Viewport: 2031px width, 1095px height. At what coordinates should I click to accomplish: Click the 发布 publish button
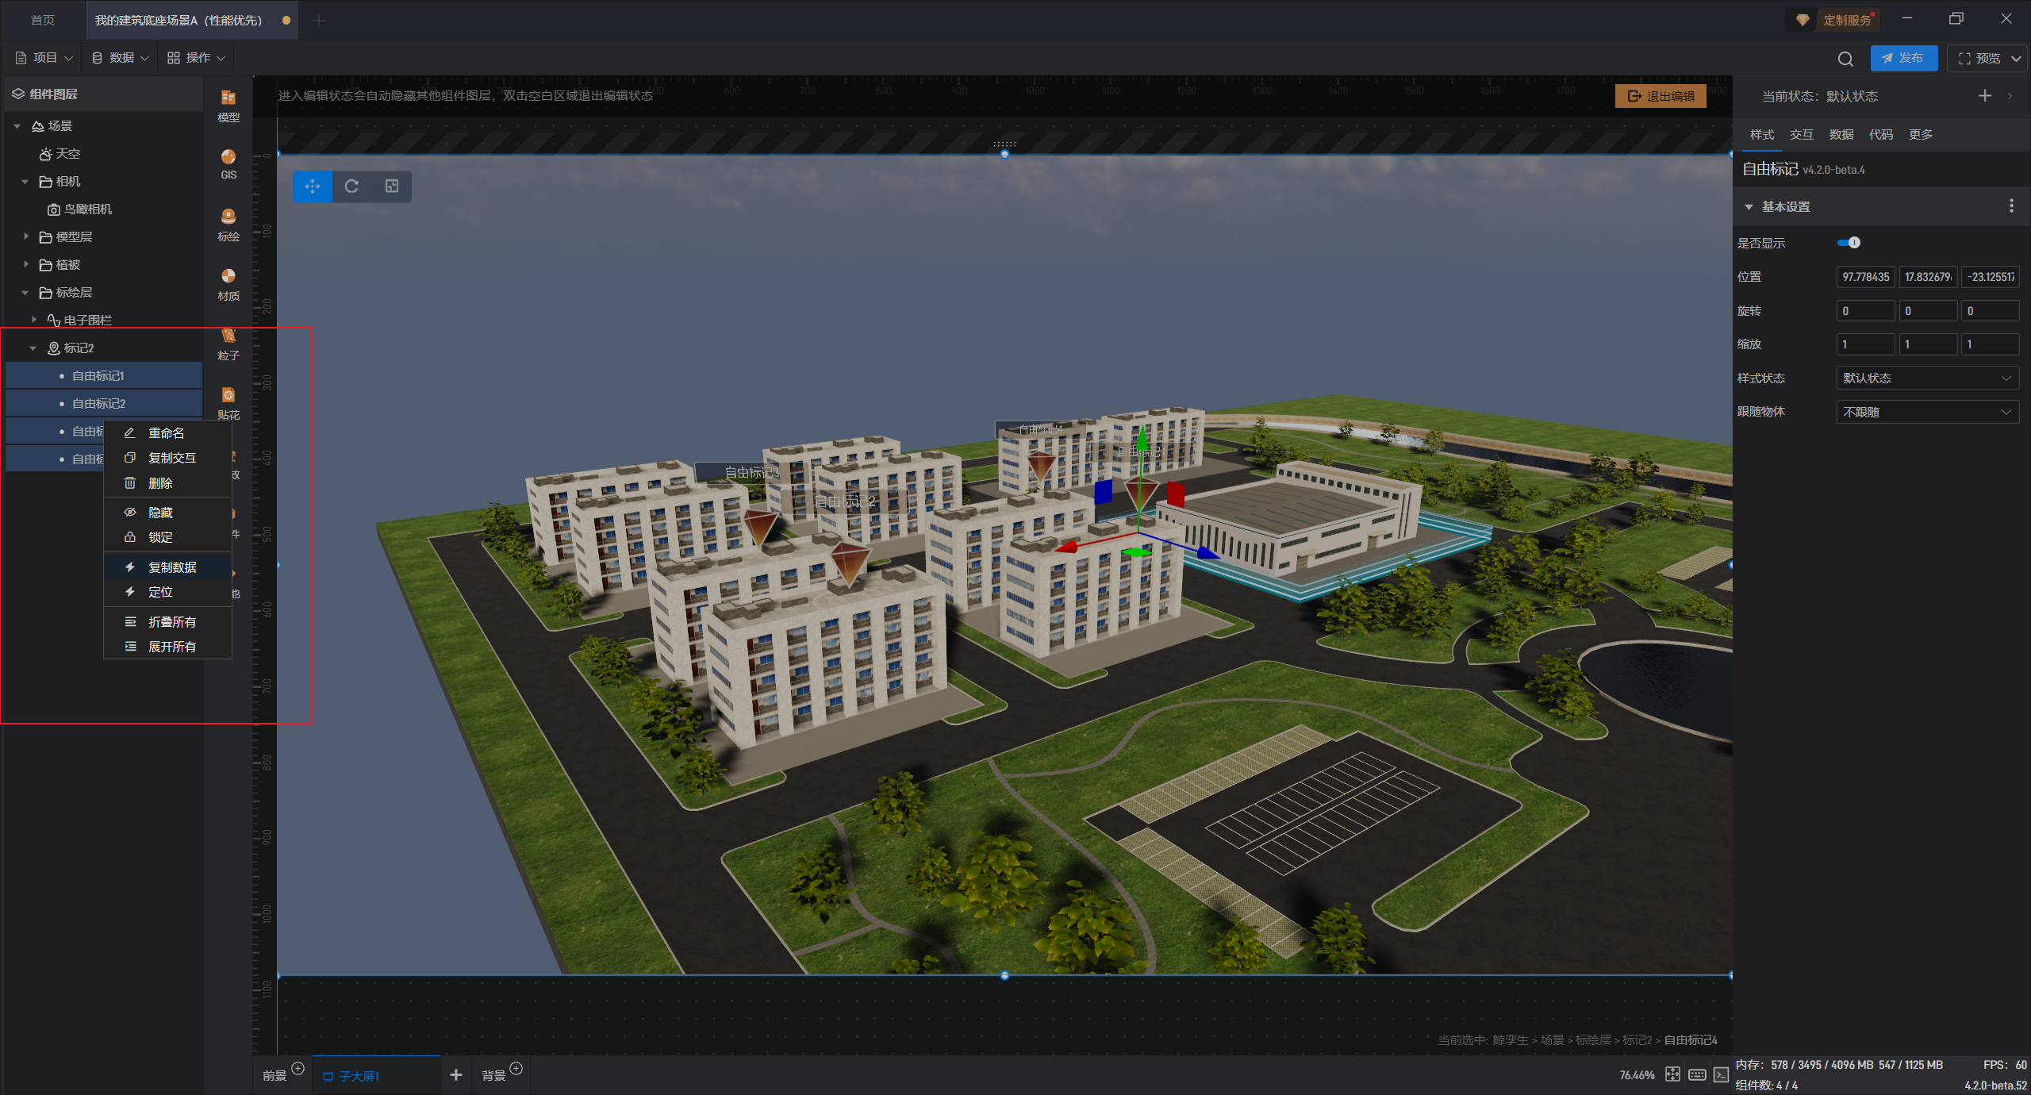click(x=1902, y=59)
